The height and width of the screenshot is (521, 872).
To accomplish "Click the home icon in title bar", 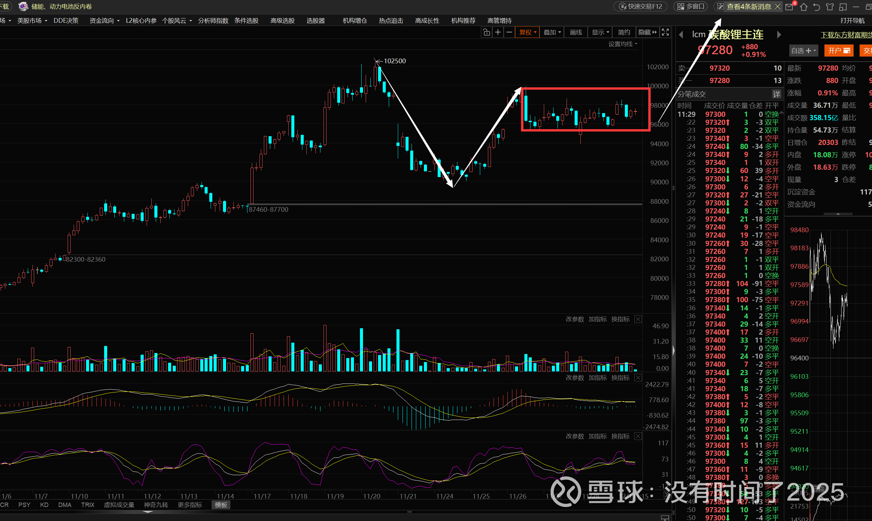I will pos(803,7).
